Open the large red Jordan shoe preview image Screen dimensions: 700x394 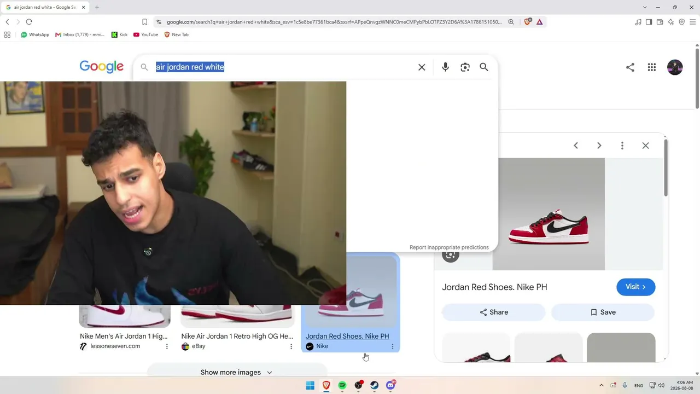coord(549,214)
